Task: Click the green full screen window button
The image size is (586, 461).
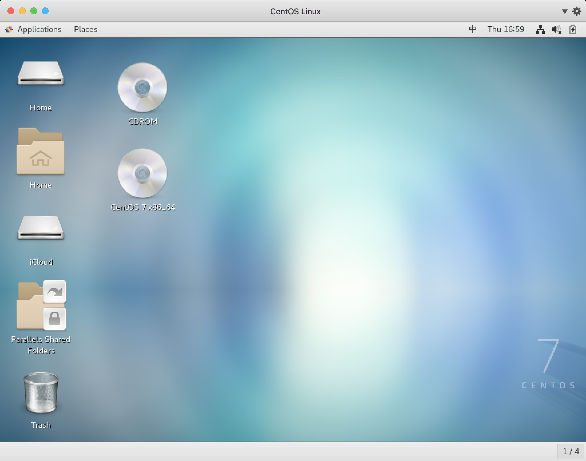Action: coord(34,11)
